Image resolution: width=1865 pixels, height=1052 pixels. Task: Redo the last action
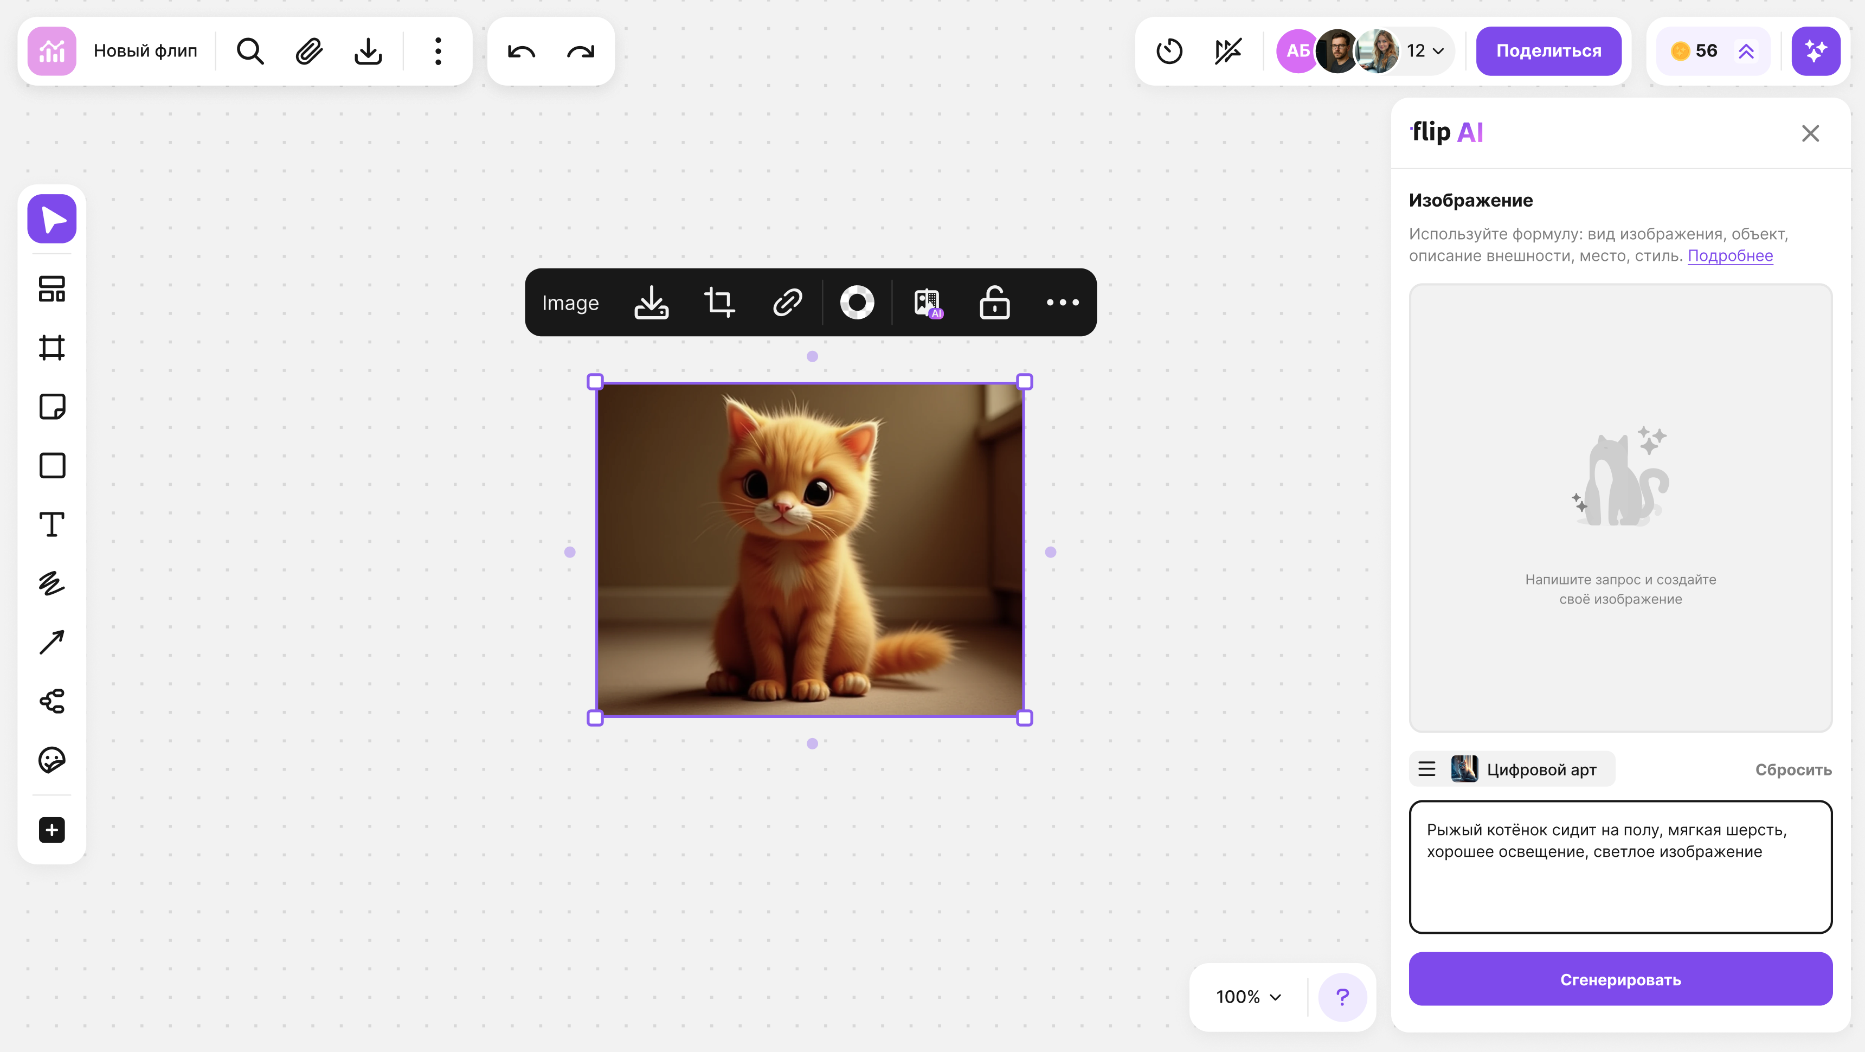pos(581,52)
